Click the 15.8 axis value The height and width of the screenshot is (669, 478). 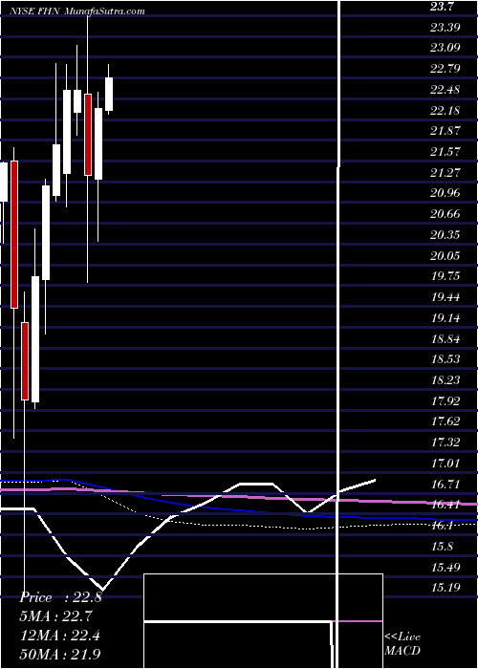coord(442,547)
